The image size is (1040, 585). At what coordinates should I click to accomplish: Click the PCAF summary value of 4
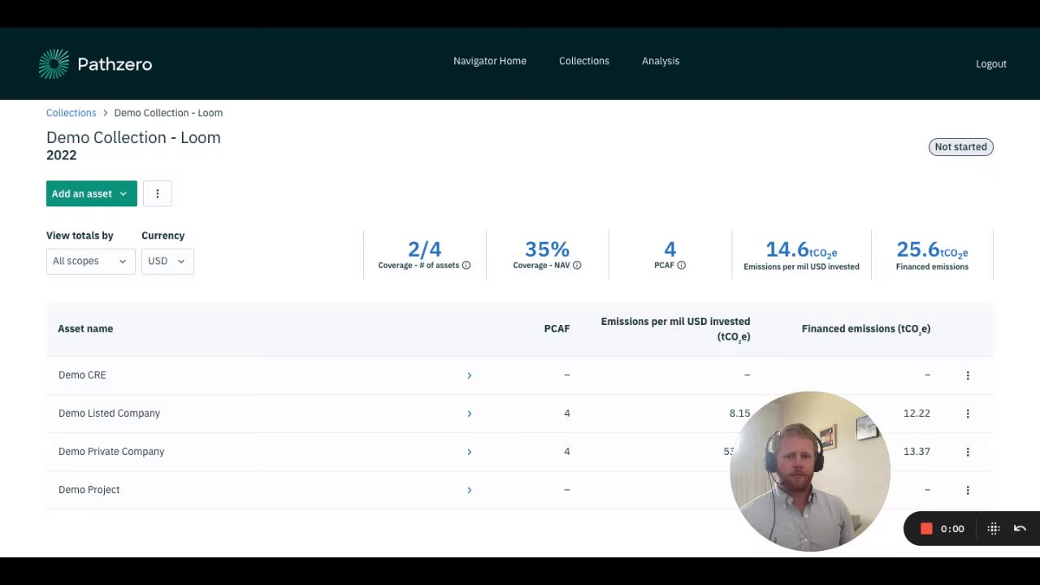click(670, 249)
